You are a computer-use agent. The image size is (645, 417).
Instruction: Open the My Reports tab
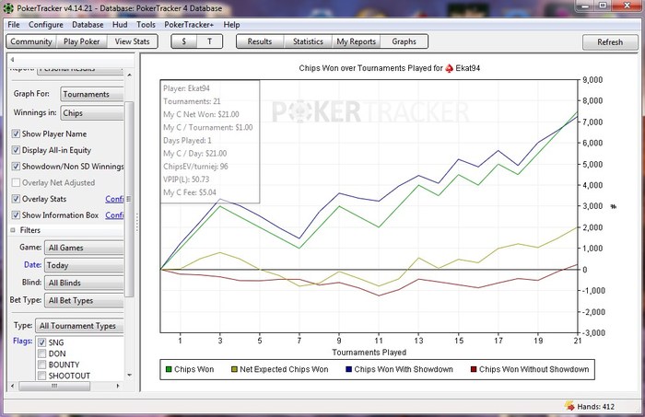357,41
